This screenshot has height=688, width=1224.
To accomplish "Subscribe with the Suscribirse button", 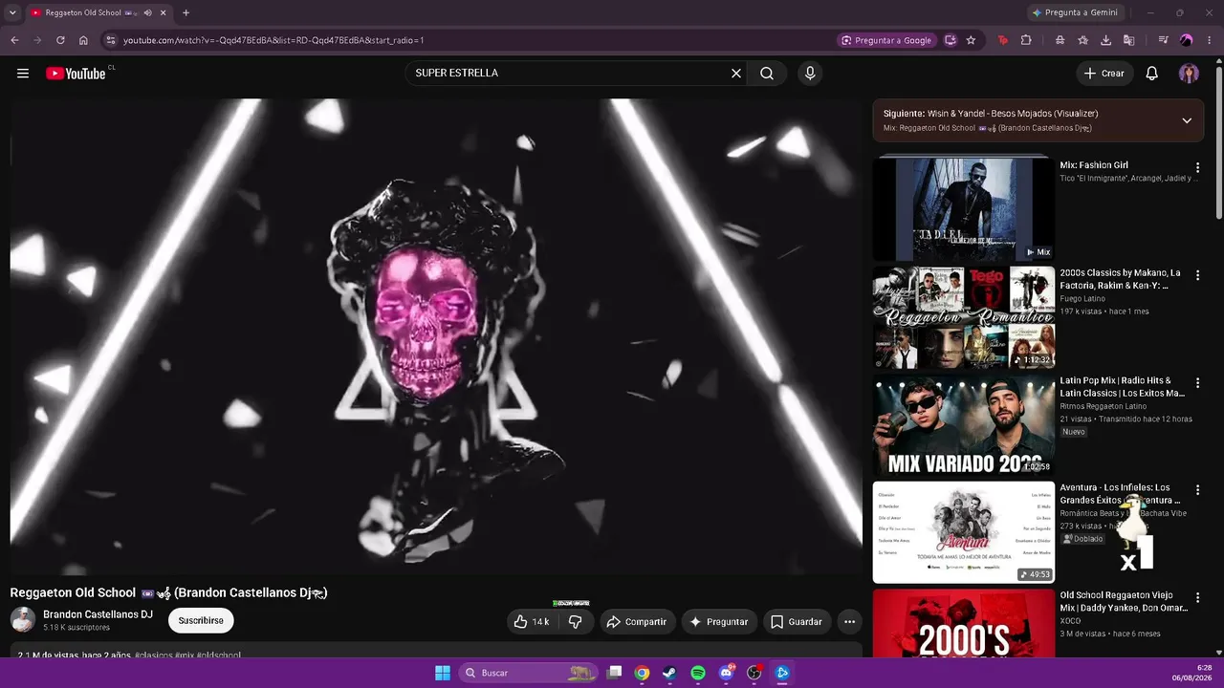I will 201,620.
